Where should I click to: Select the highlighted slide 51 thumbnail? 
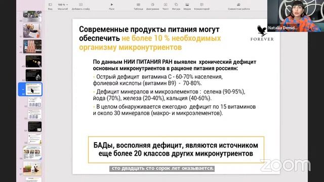34,89
